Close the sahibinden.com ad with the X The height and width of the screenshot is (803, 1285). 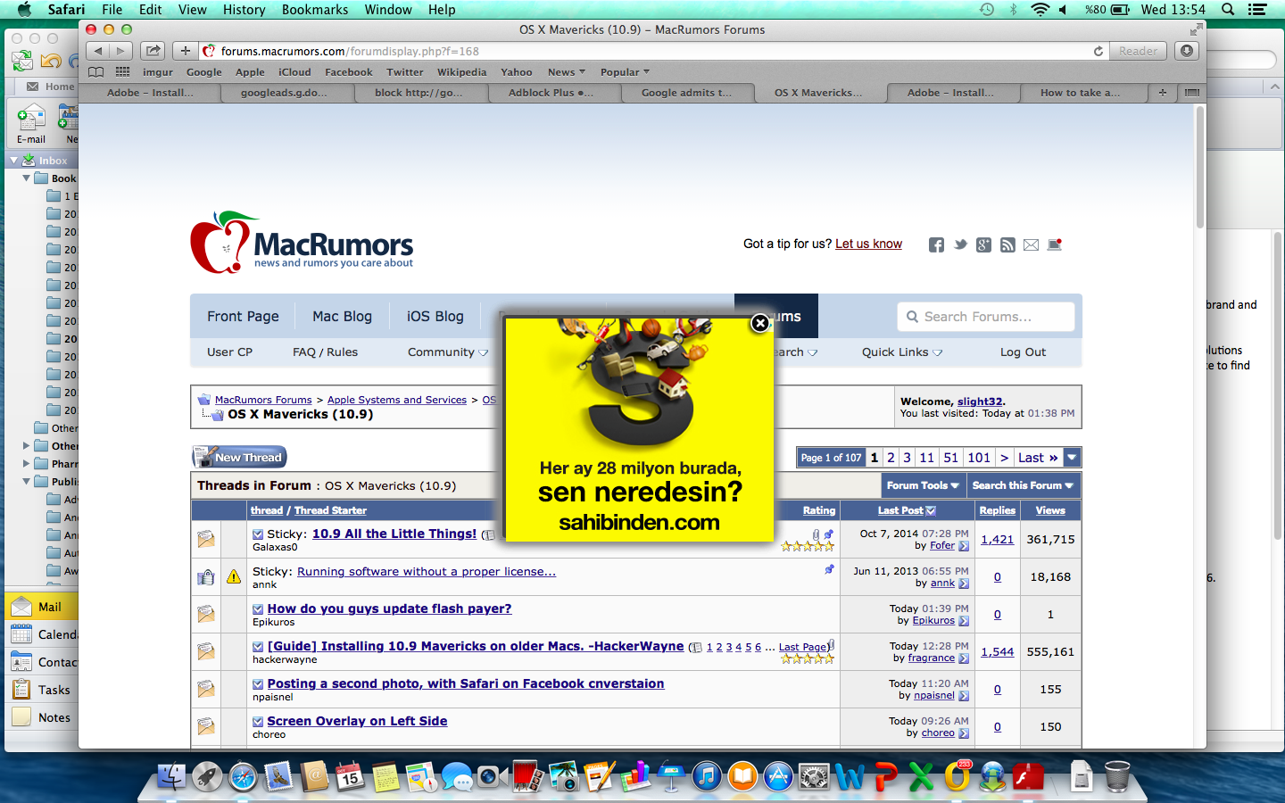pos(760,323)
